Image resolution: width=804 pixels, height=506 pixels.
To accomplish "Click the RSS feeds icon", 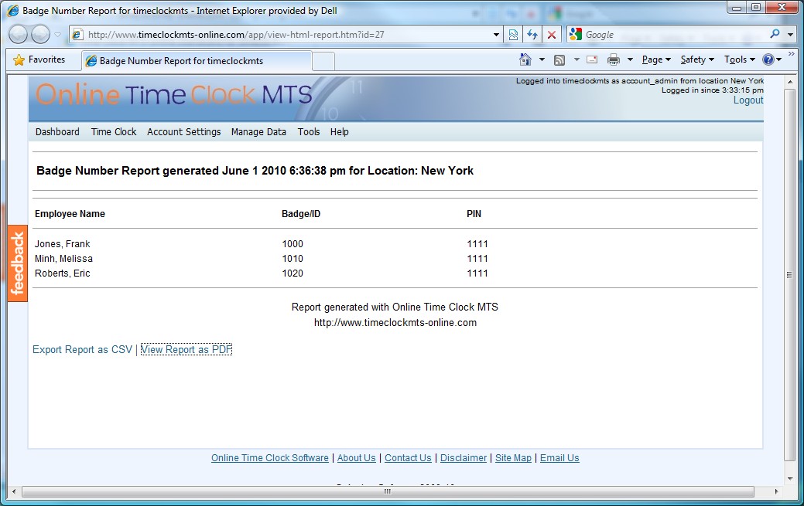I will 559,60.
